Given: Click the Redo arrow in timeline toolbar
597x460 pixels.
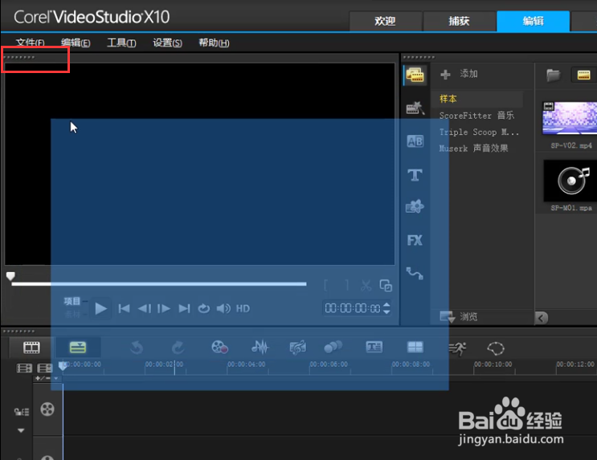Looking at the screenshot, I should point(178,348).
